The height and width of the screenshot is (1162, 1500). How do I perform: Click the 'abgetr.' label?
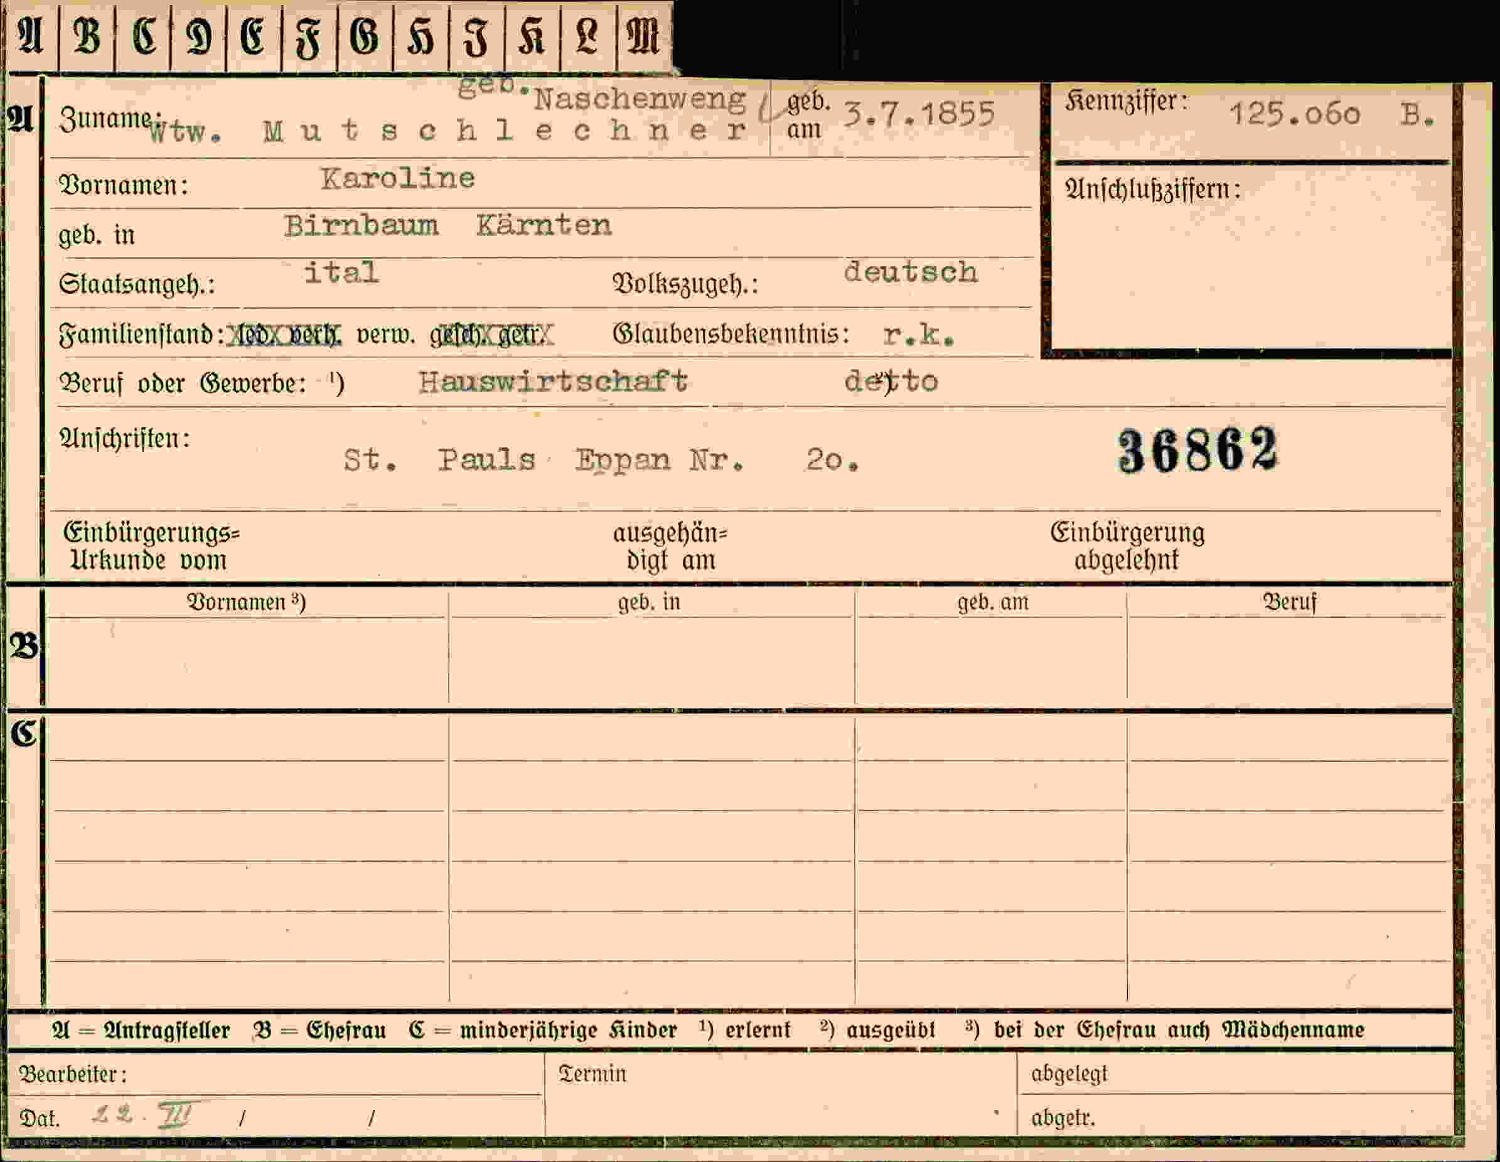point(1063,1119)
